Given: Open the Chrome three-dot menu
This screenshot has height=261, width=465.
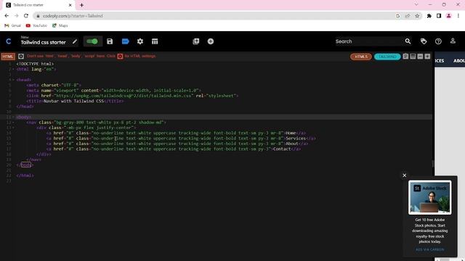Looking at the screenshot, I should [x=458, y=16].
